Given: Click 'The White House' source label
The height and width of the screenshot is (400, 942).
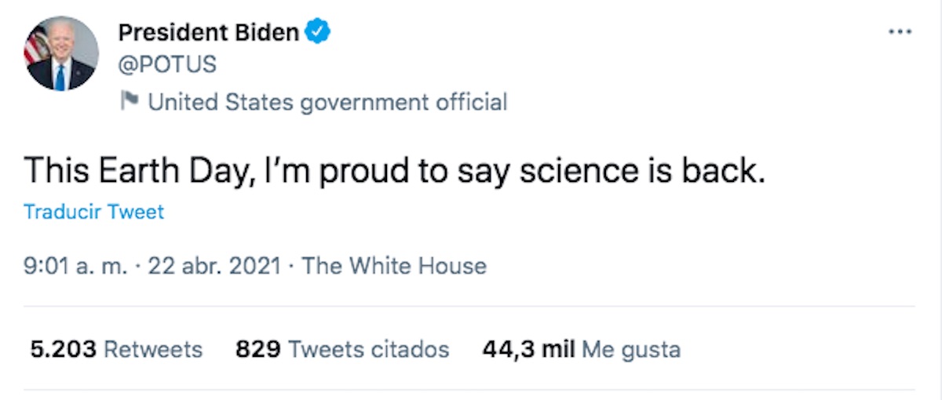Looking at the screenshot, I should [x=394, y=266].
